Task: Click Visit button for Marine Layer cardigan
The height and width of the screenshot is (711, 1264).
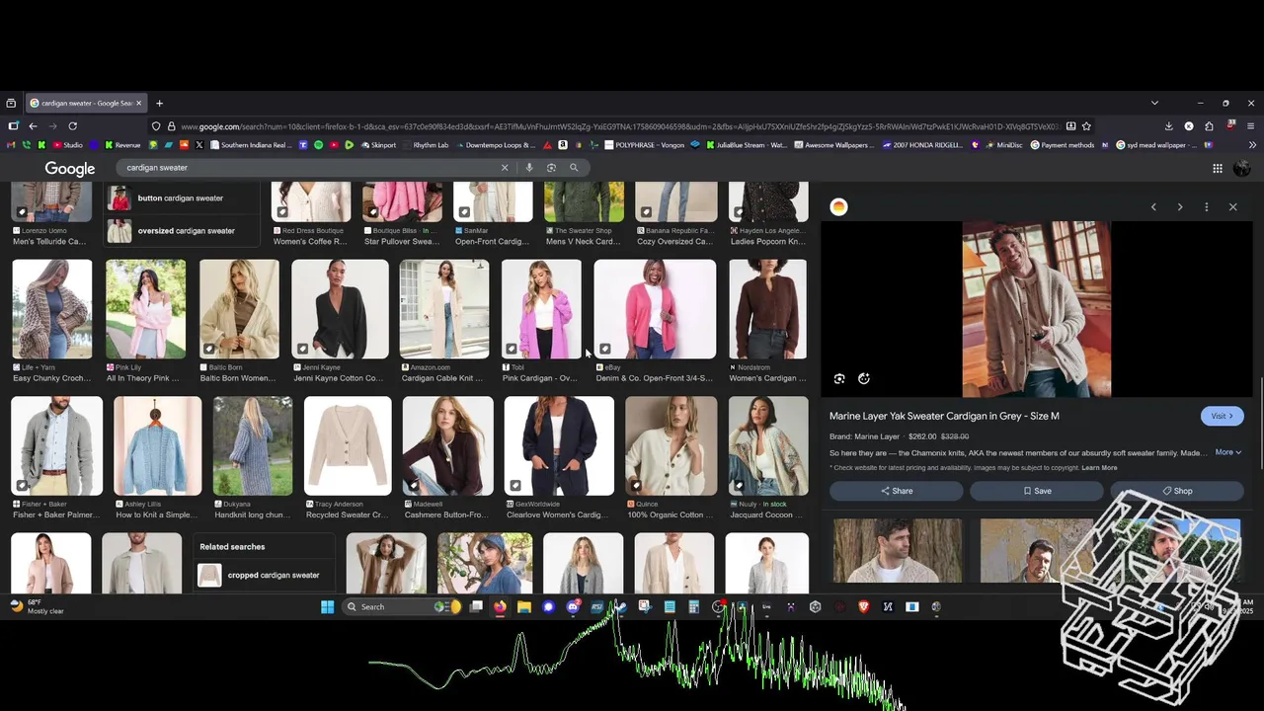Action: [1223, 416]
